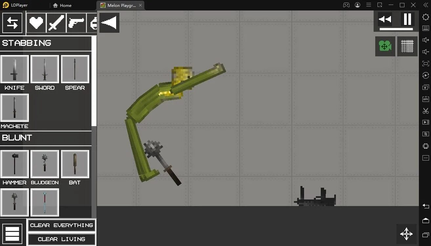
Task: Collapse the item panel with left arrow
Action: click(109, 23)
